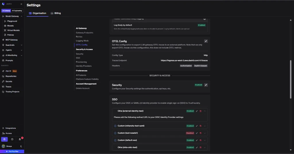Jump to Identity Providers settings section
Screen dimensions: 294x154
[84, 66]
